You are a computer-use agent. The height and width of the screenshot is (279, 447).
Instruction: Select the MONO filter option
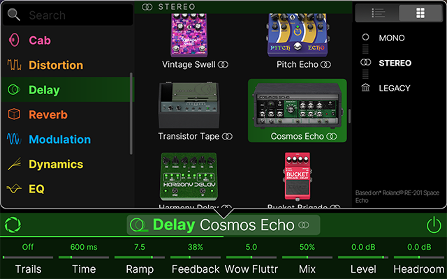[x=390, y=38]
